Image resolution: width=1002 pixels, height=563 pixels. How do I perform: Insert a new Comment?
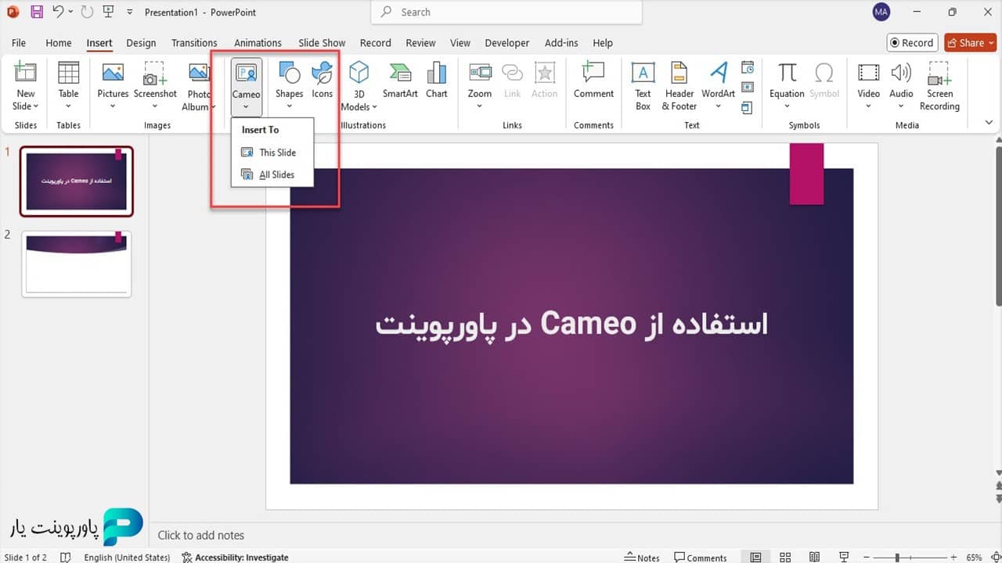coord(593,81)
